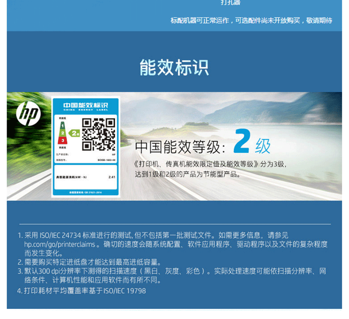Click the 2.41 energy consumption value
The image size is (349, 319).
[111, 178]
